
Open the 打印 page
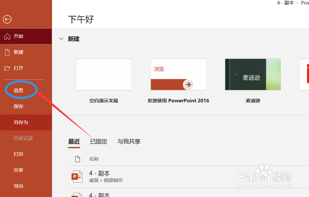[x=18, y=154]
